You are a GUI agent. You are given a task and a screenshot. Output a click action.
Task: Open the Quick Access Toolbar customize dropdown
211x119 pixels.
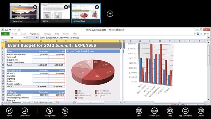tap(20, 30)
